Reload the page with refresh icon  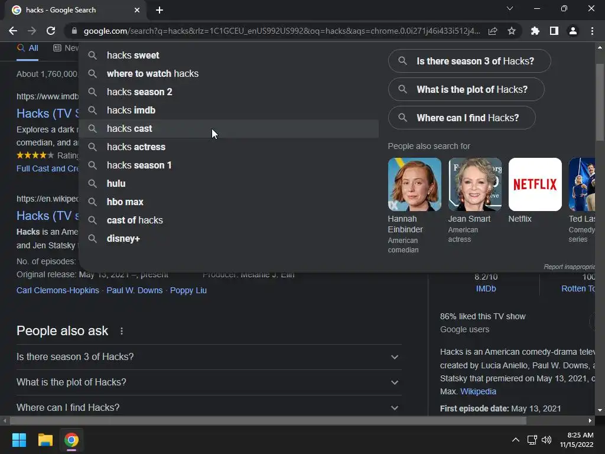[x=51, y=31]
